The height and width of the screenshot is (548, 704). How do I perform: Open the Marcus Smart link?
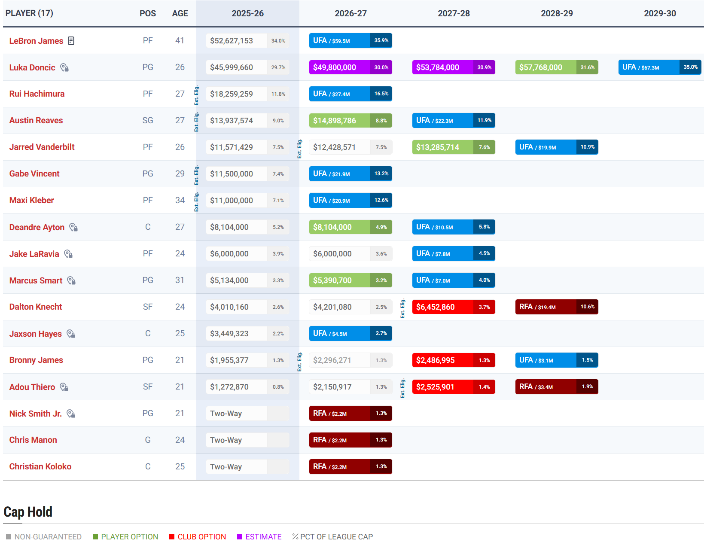pos(36,280)
